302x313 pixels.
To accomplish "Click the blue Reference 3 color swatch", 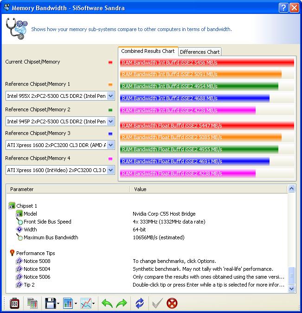I will pos(110,134).
